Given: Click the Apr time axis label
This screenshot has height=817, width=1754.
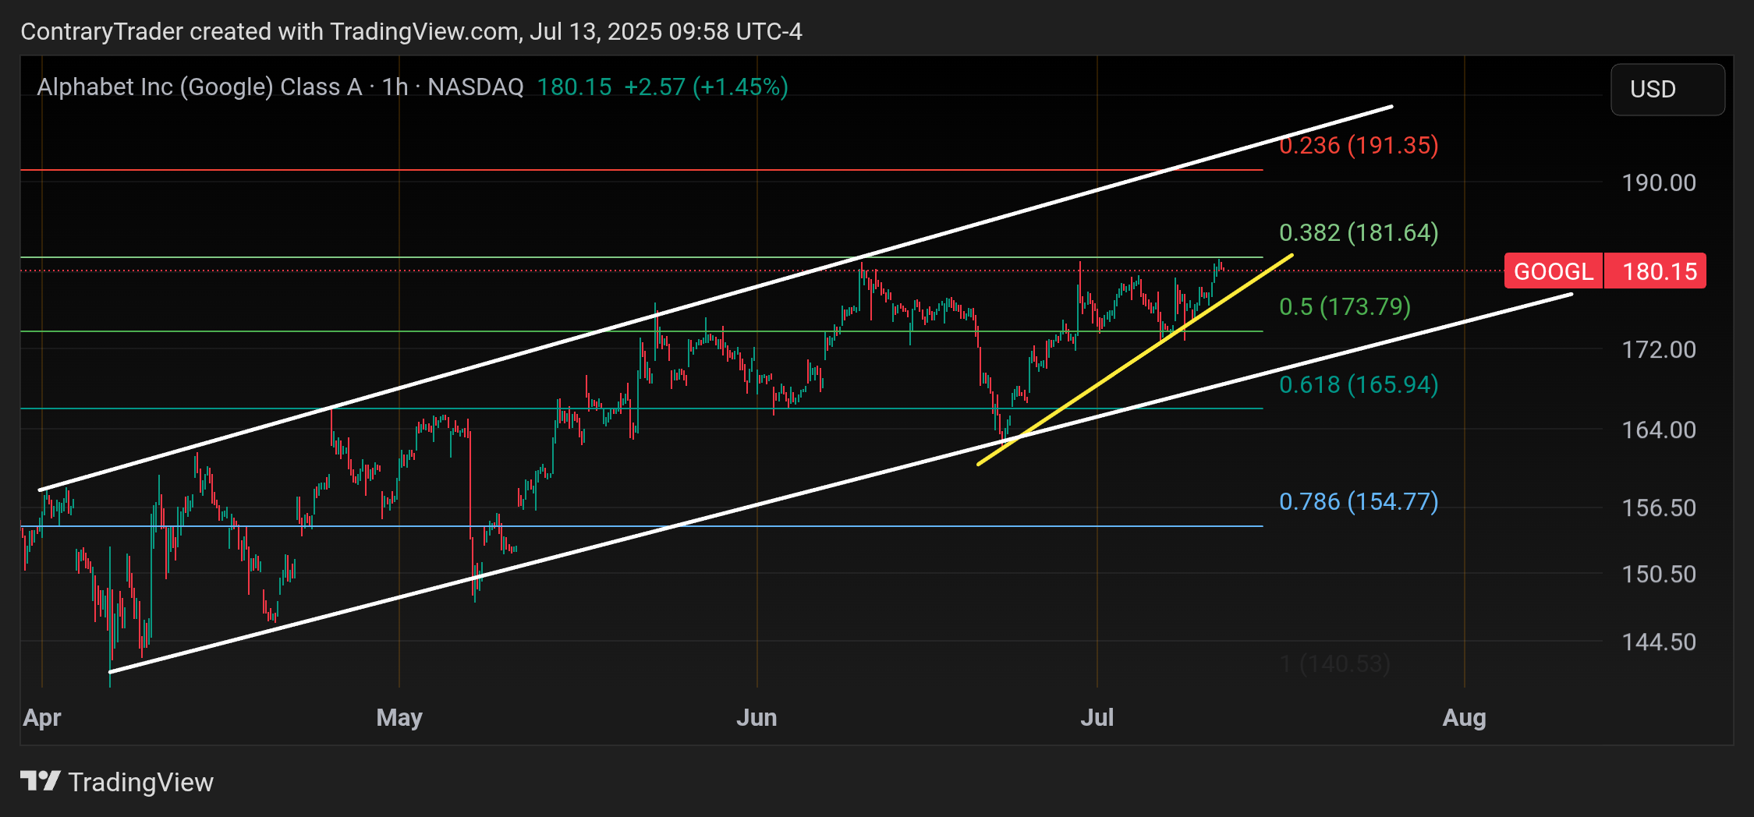Looking at the screenshot, I should (42, 718).
